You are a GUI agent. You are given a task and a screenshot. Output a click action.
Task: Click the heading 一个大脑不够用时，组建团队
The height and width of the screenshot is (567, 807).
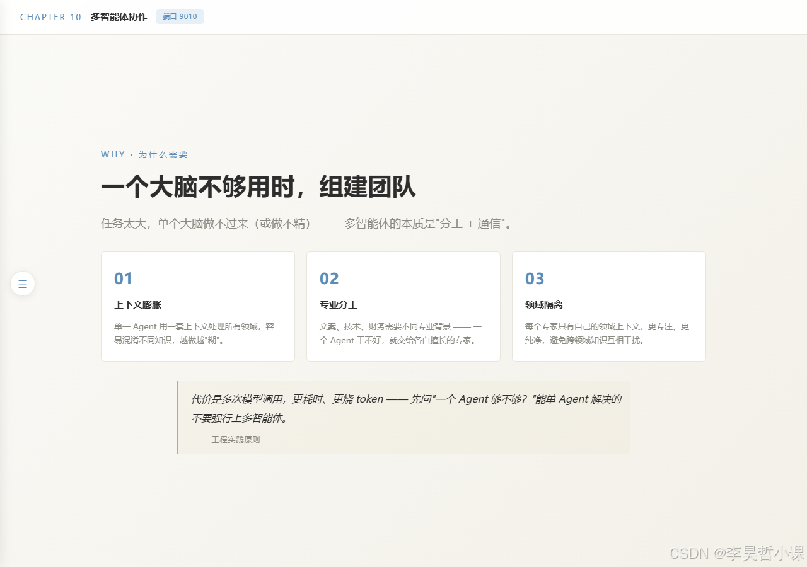pos(258,187)
